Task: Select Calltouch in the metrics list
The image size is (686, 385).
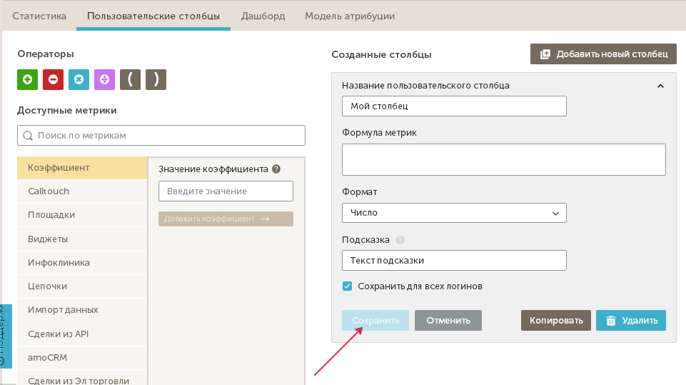Action: [x=49, y=191]
